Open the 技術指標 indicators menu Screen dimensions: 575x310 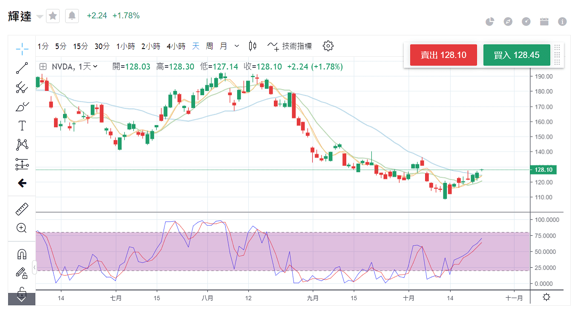[x=290, y=46]
